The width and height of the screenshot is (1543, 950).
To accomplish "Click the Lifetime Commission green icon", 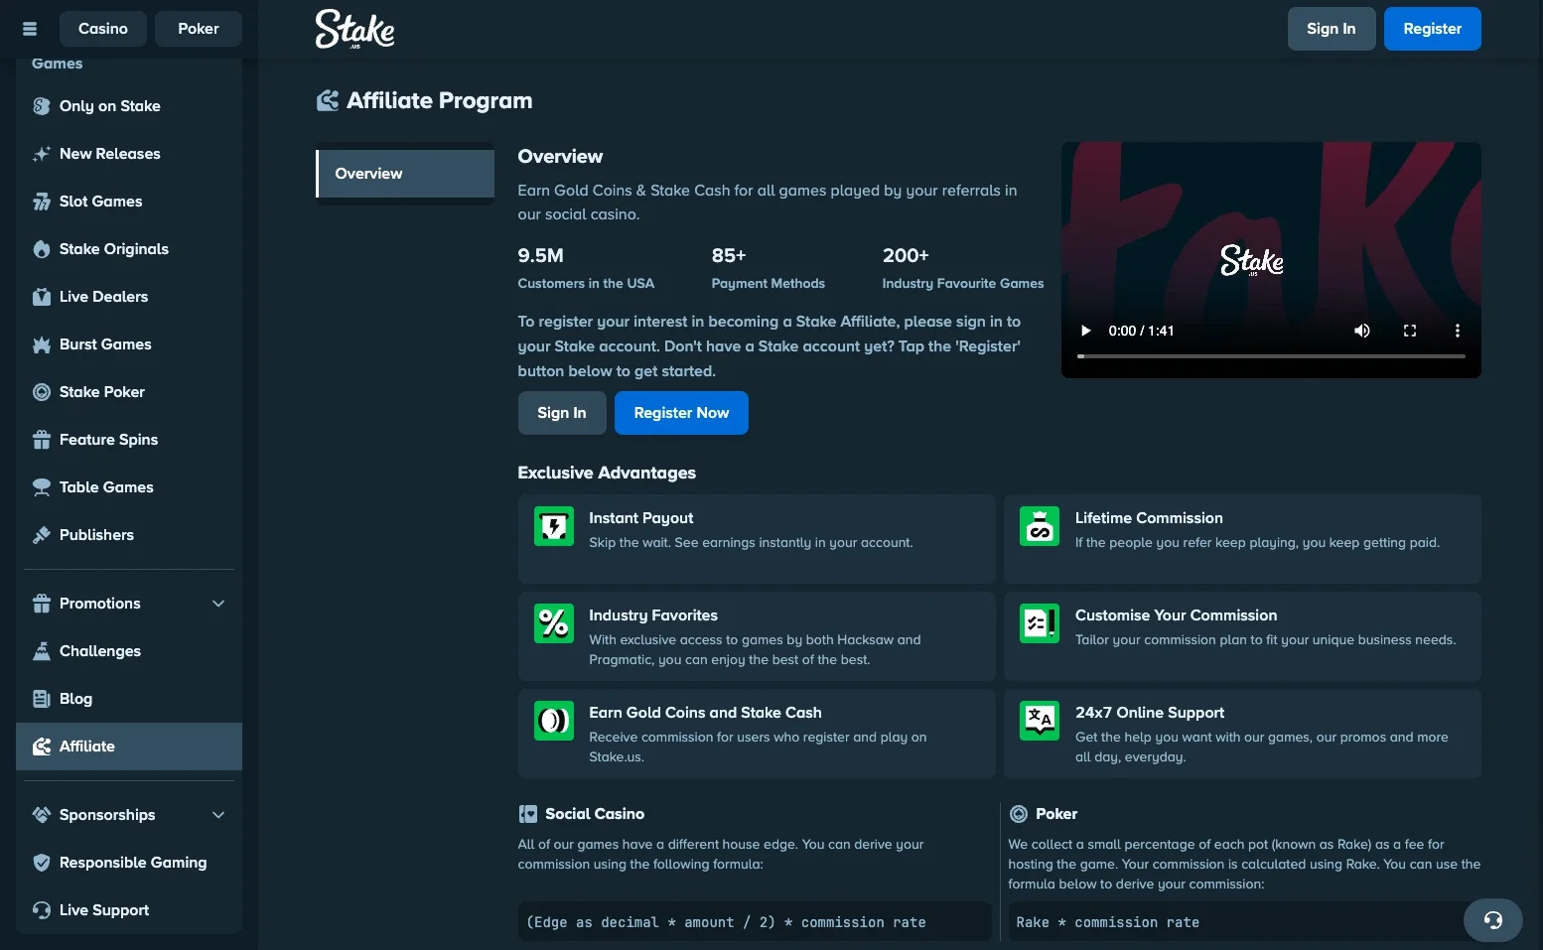I will 1040,526.
